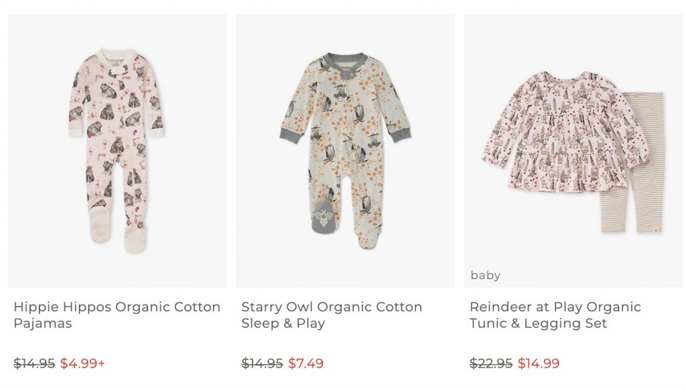Click the $14.99 sale price
The height and width of the screenshot is (389, 686).
tap(539, 364)
